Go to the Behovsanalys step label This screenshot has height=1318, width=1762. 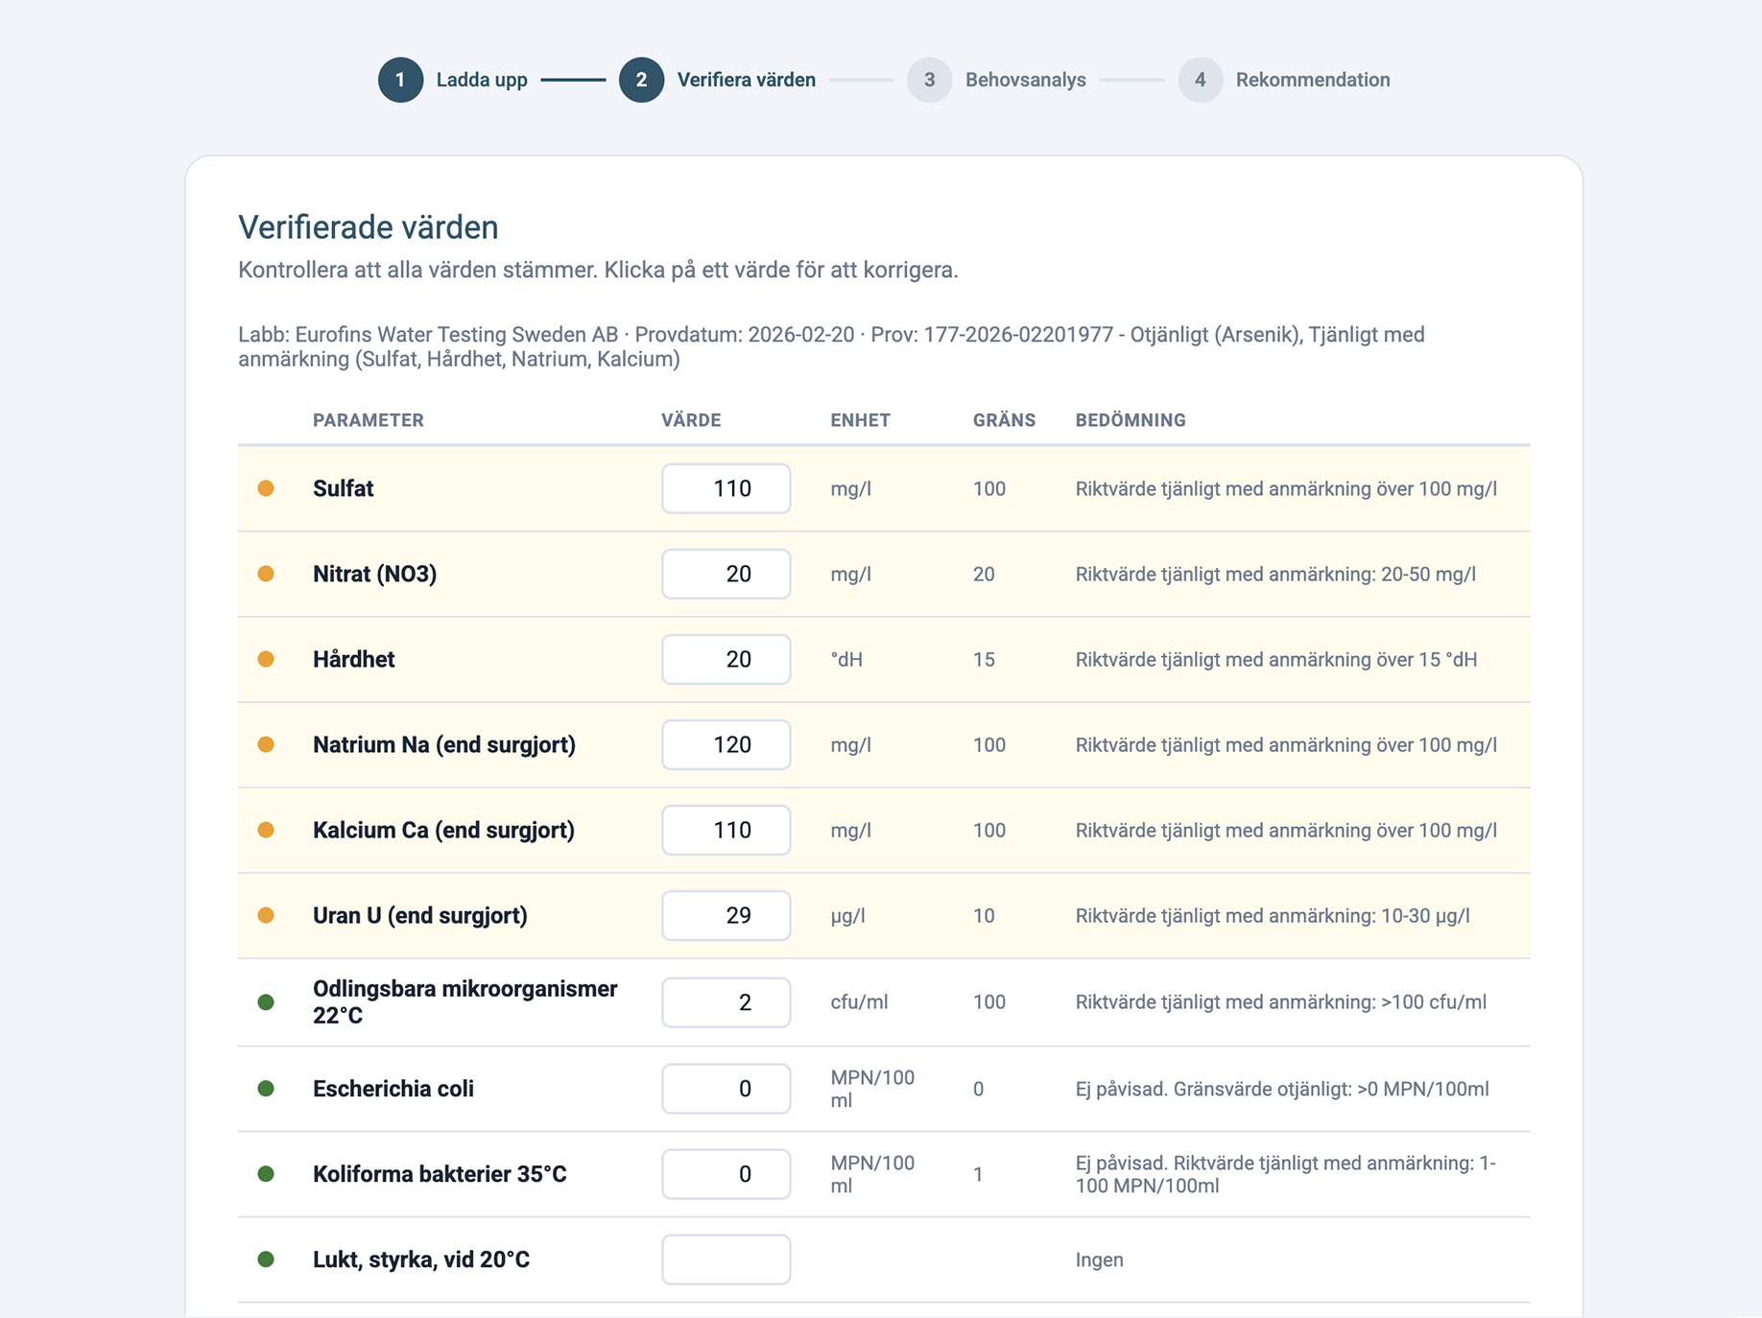(x=1025, y=80)
